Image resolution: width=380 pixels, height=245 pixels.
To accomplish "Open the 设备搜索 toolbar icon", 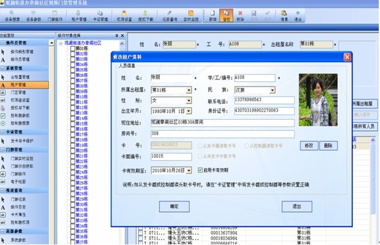I will point(12,16).
